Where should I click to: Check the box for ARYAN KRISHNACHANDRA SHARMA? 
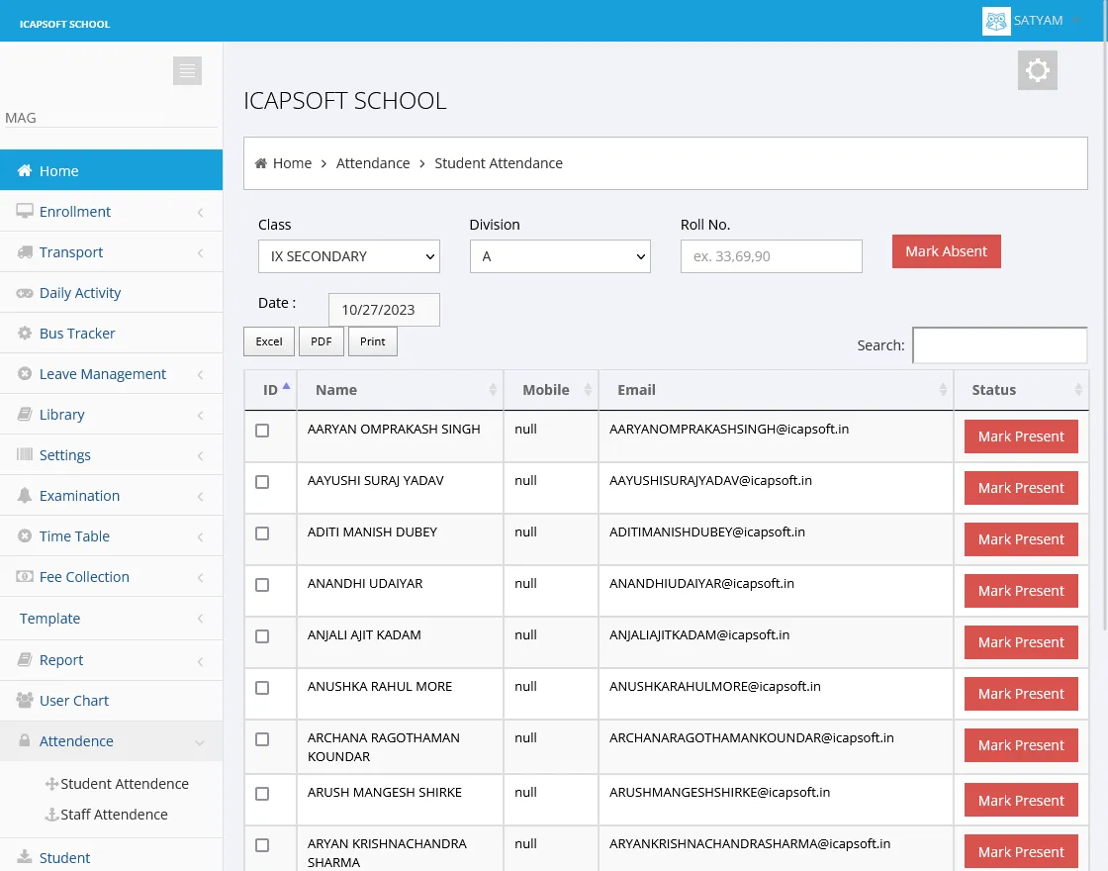[262, 845]
